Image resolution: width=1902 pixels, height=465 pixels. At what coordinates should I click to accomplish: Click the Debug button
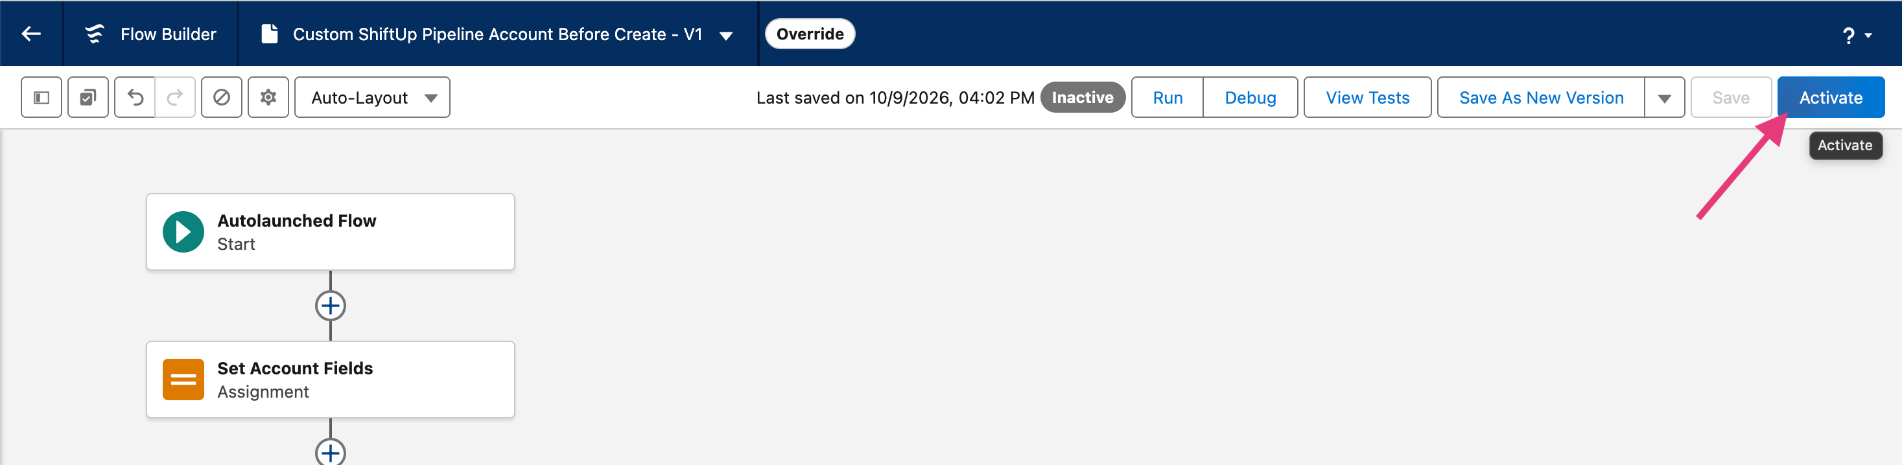point(1250,97)
